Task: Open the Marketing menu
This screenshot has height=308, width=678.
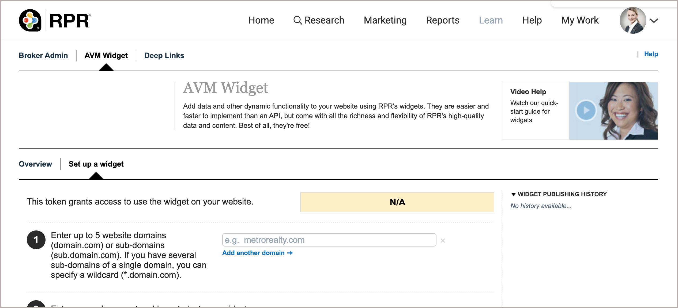Action: coord(385,20)
